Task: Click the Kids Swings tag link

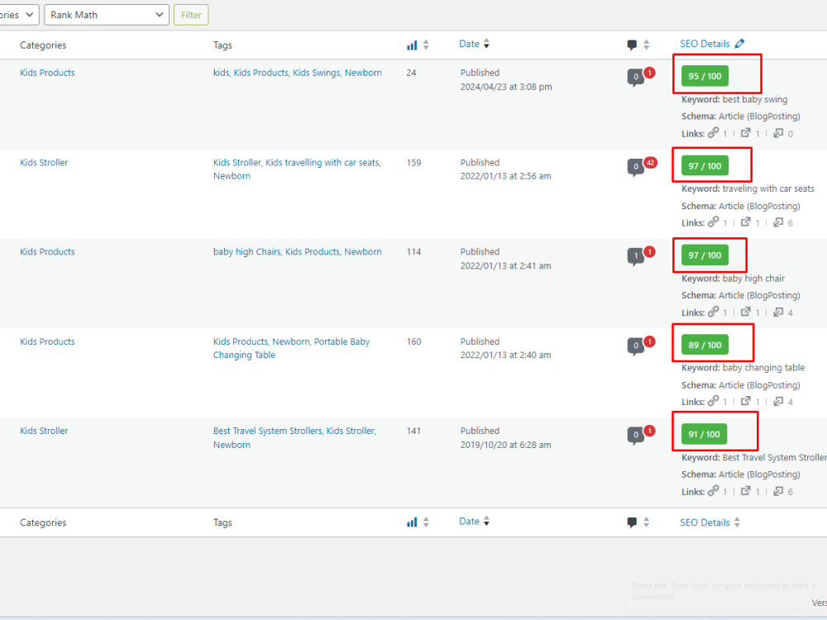Action: [317, 73]
